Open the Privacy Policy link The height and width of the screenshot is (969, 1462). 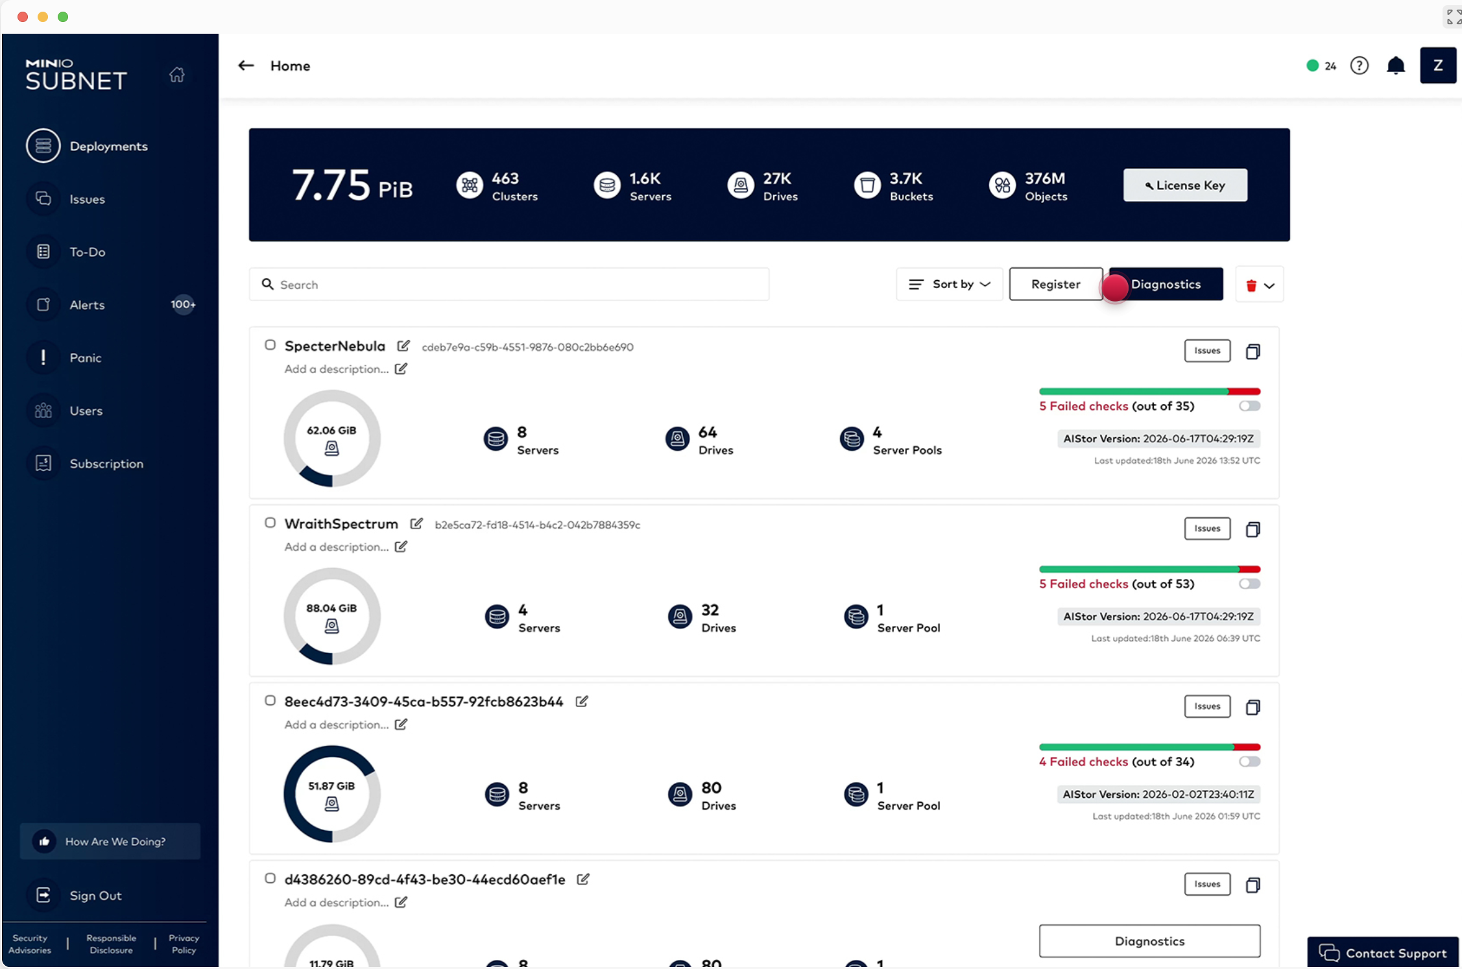point(184,944)
